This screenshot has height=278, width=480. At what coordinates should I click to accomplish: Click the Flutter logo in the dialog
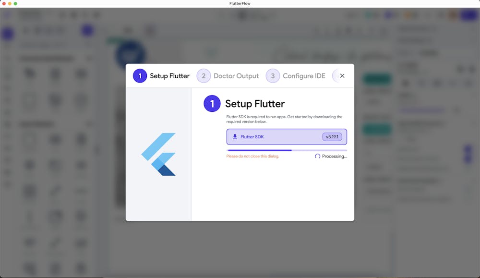[x=158, y=154]
